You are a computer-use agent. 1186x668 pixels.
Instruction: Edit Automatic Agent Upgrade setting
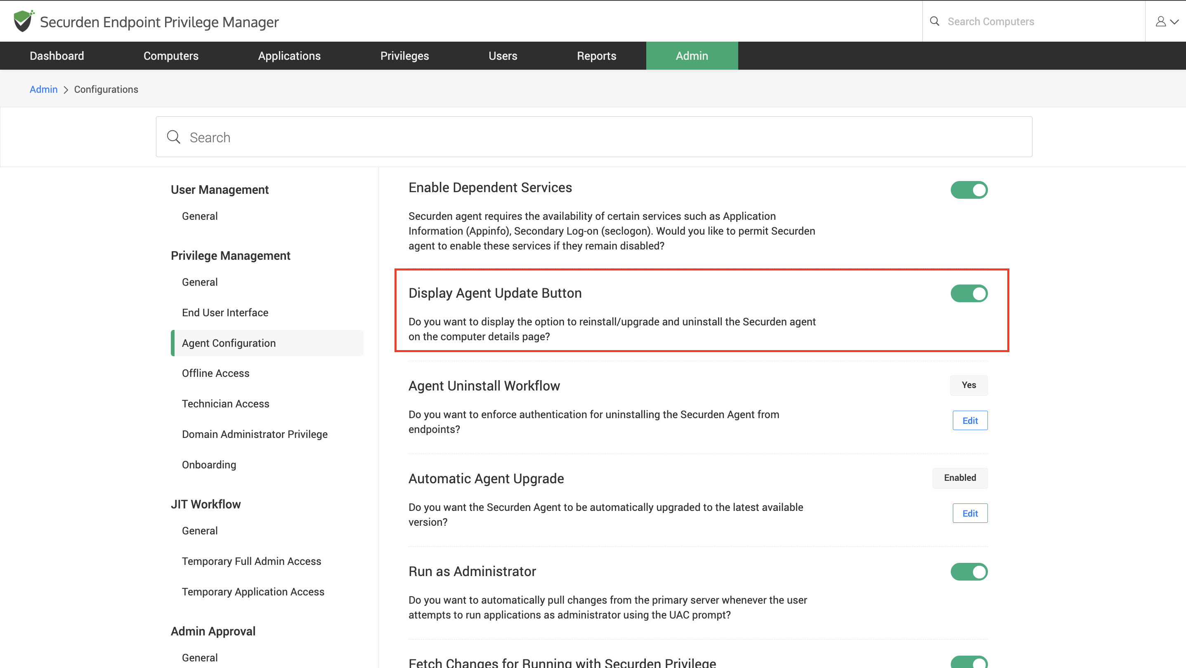pos(970,513)
